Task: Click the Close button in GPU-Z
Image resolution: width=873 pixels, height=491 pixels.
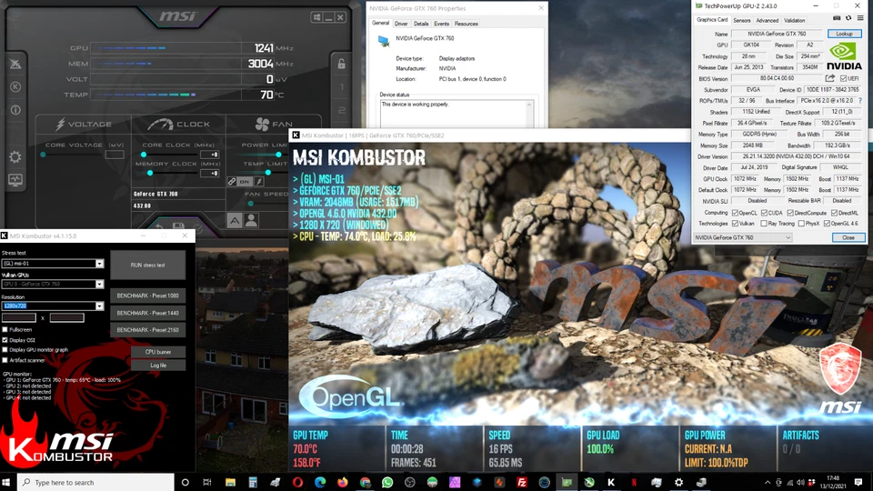Action: click(x=848, y=237)
